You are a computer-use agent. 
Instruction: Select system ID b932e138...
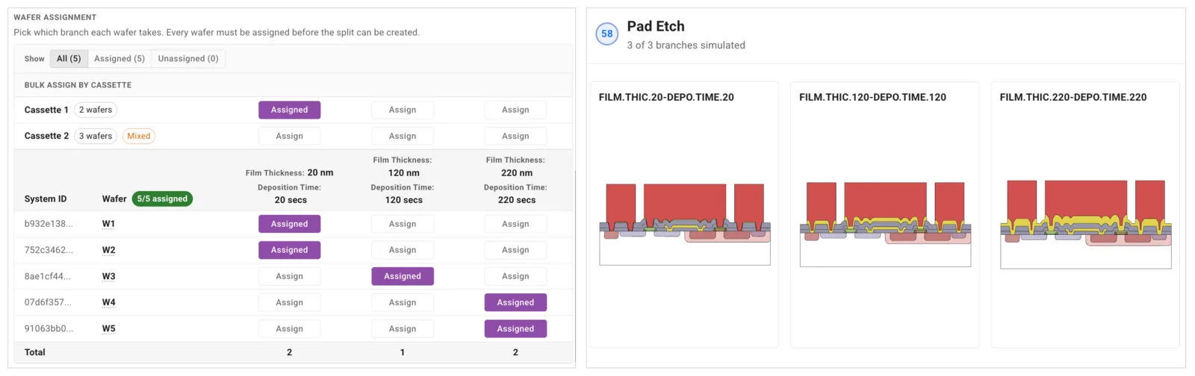coord(49,224)
